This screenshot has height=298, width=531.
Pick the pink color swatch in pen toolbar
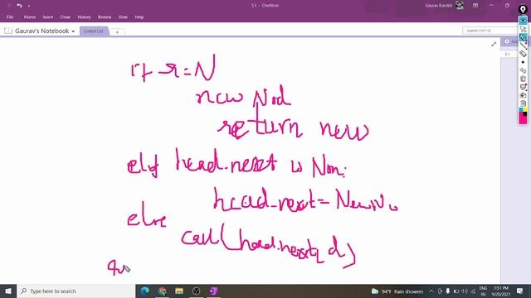coord(523,118)
